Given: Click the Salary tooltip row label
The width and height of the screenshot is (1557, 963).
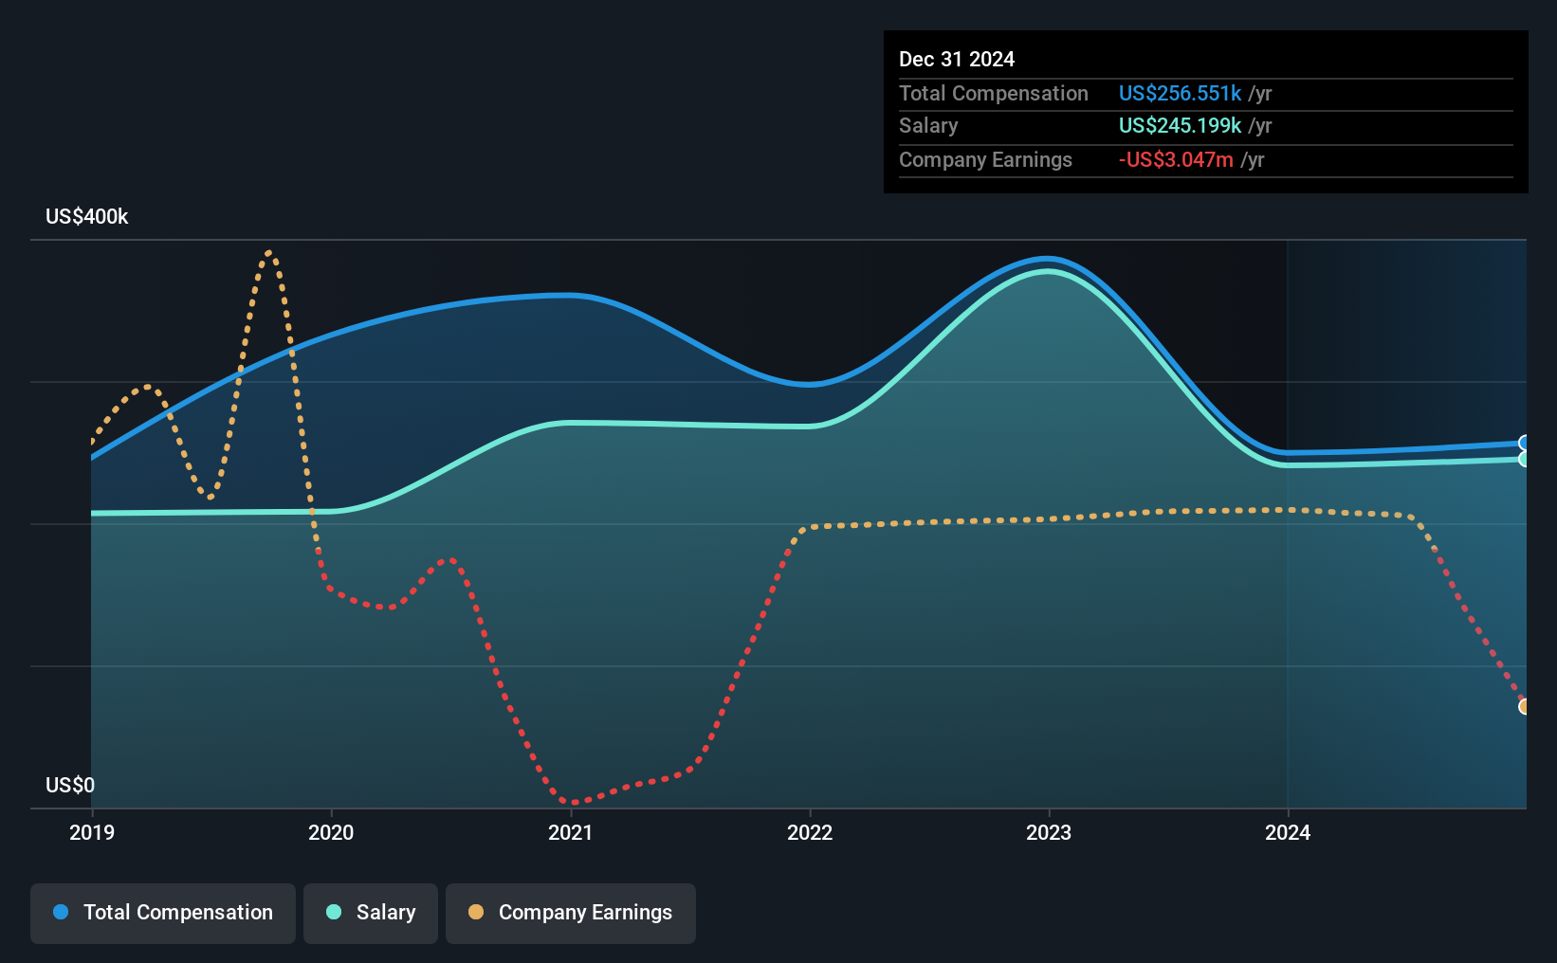Looking at the screenshot, I should pyautogui.click(x=928, y=125).
